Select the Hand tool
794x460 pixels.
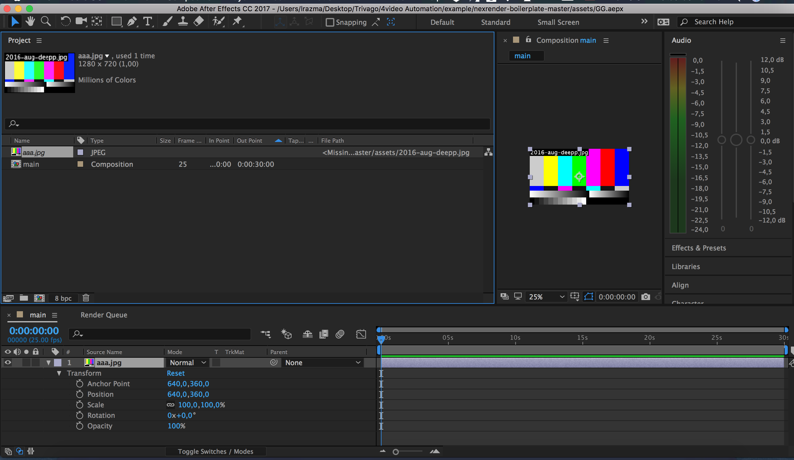30,21
